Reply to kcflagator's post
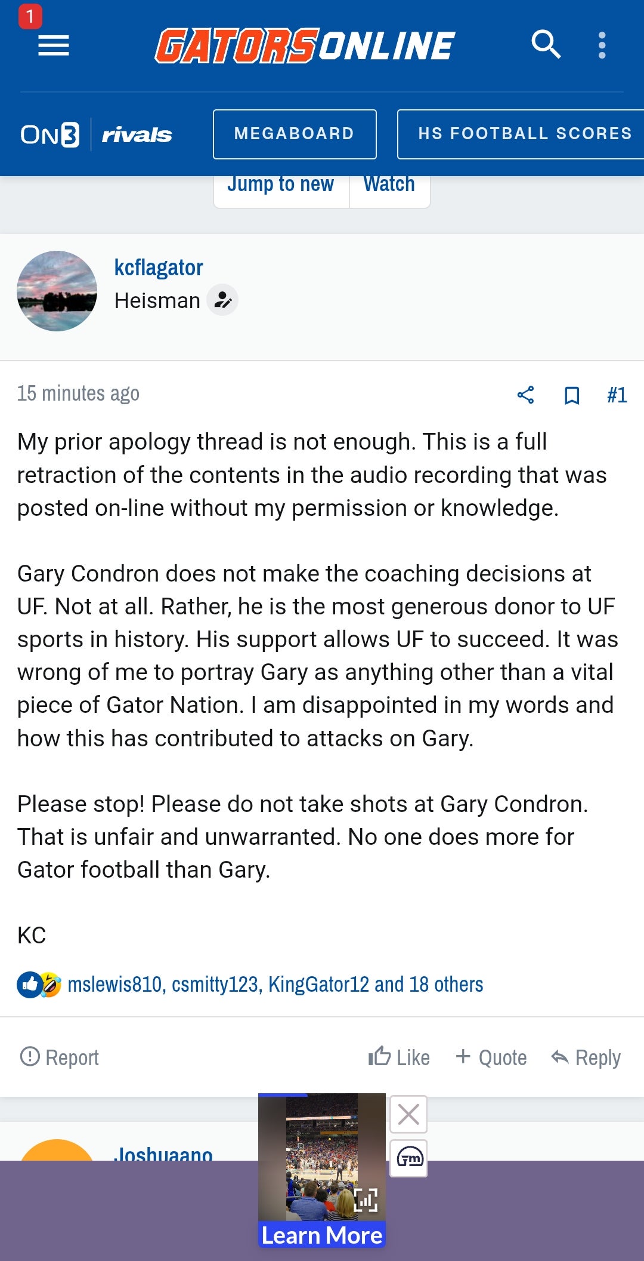The image size is (644, 1261). [x=586, y=1057]
